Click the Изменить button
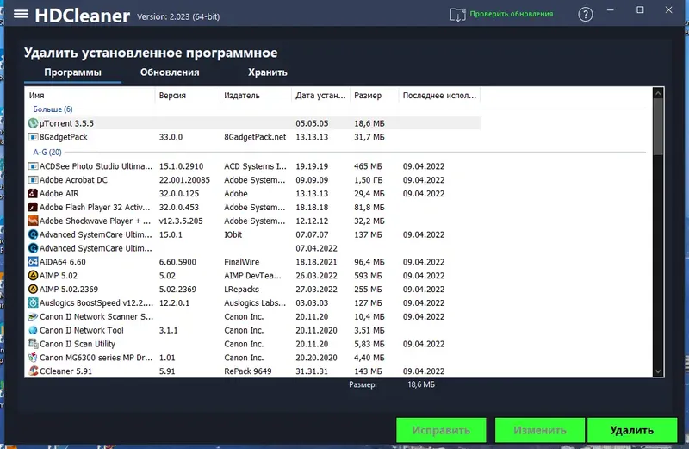Screen dimensions: 689x449 click(x=540, y=430)
